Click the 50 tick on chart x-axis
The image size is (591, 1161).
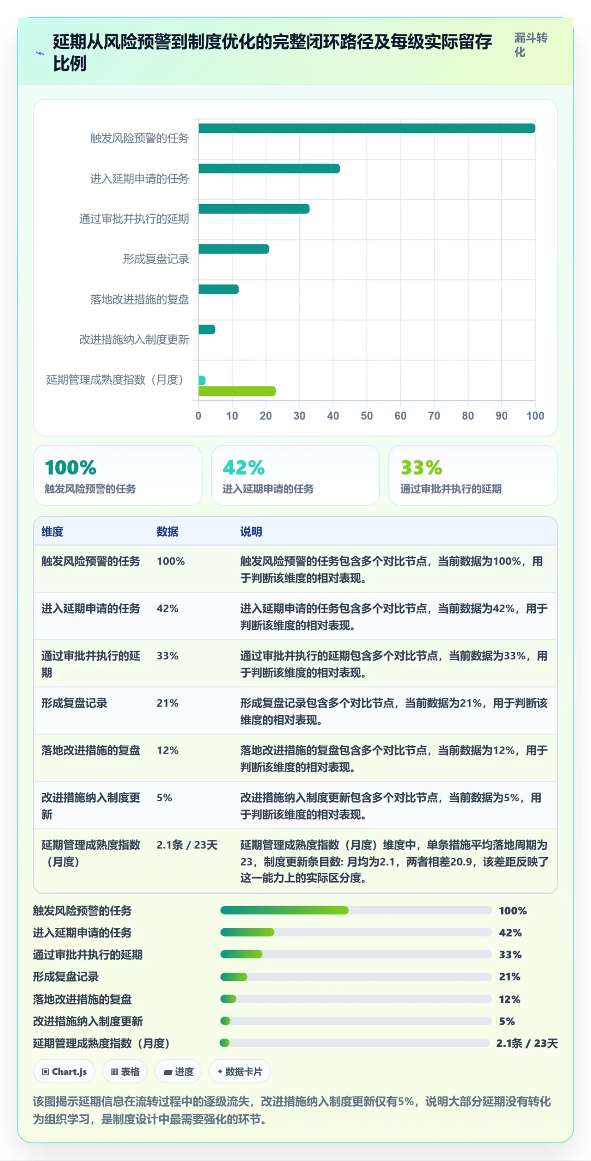(x=366, y=416)
